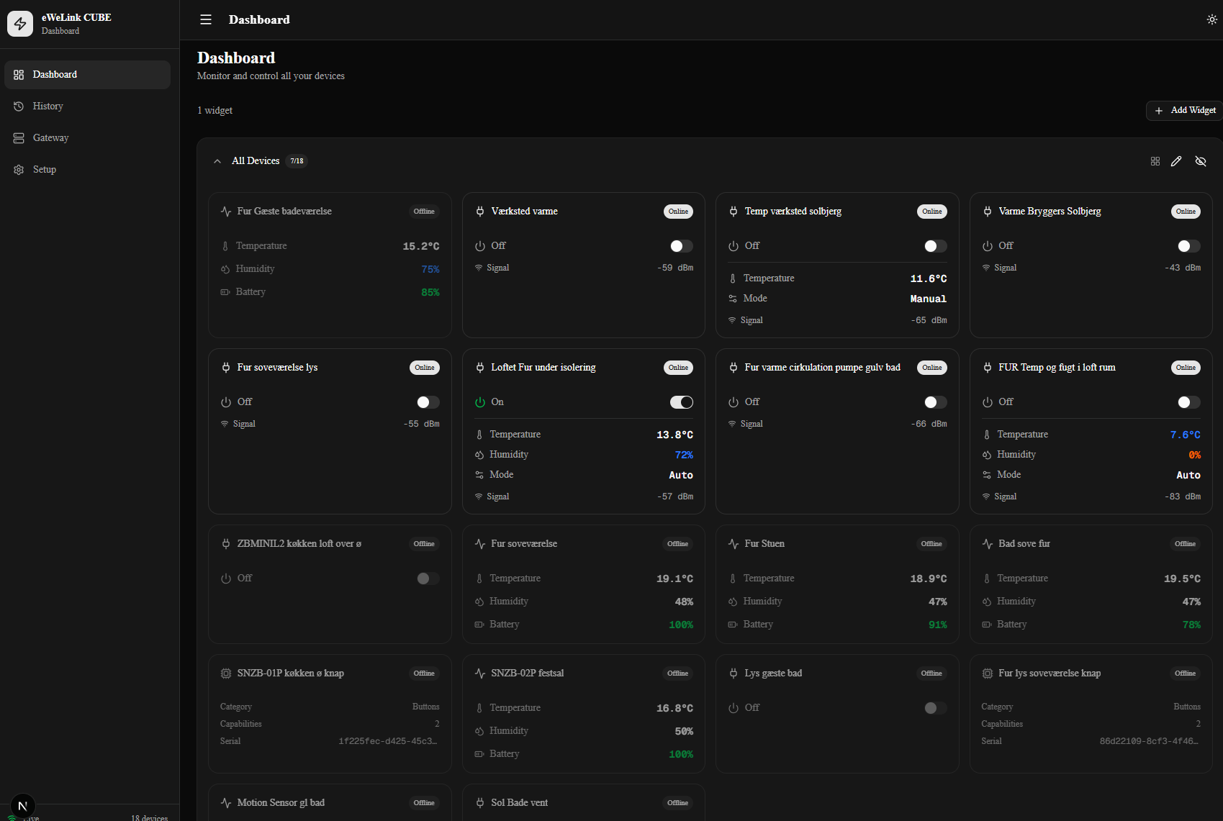Select Dashboard in the sidebar
This screenshot has width=1223, height=821.
point(55,74)
